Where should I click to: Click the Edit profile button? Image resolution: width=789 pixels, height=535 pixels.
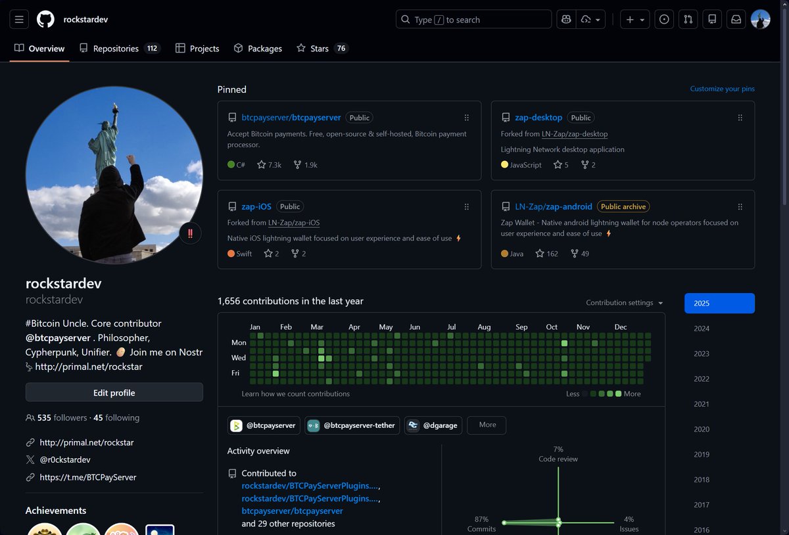[x=114, y=392]
